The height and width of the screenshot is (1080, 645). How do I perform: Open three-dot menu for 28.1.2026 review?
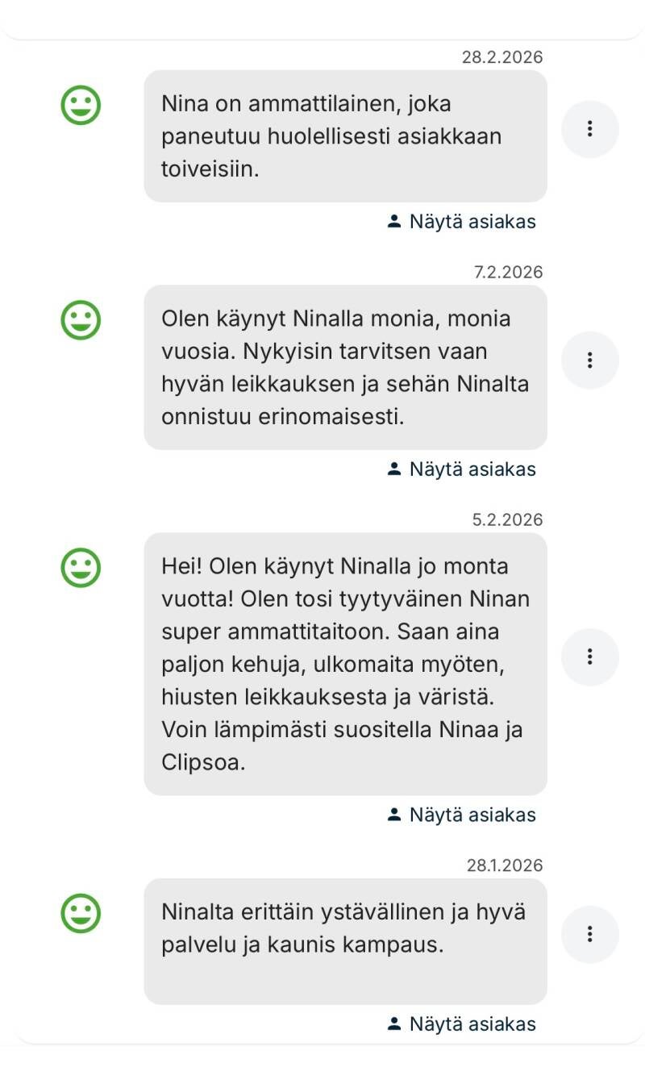[590, 935]
